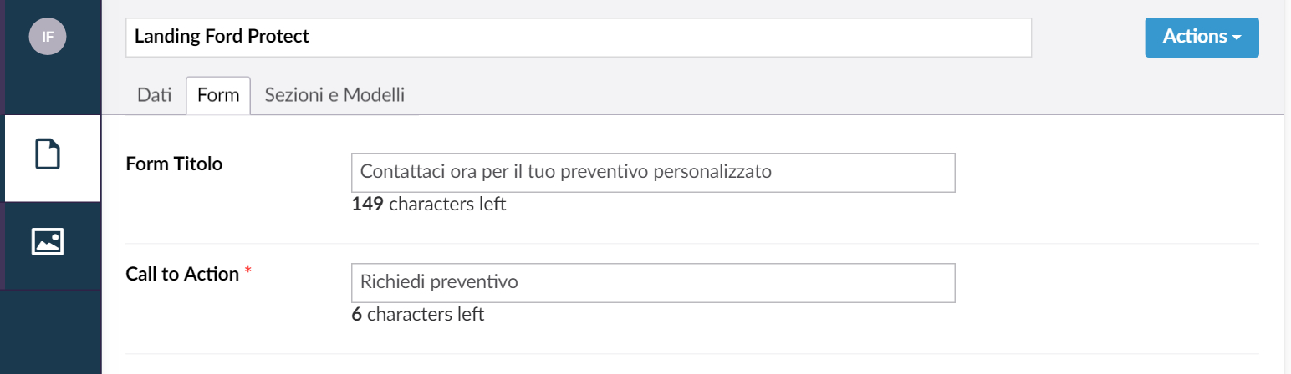
Task: Click into the Form Titolo text field
Action: (653, 172)
